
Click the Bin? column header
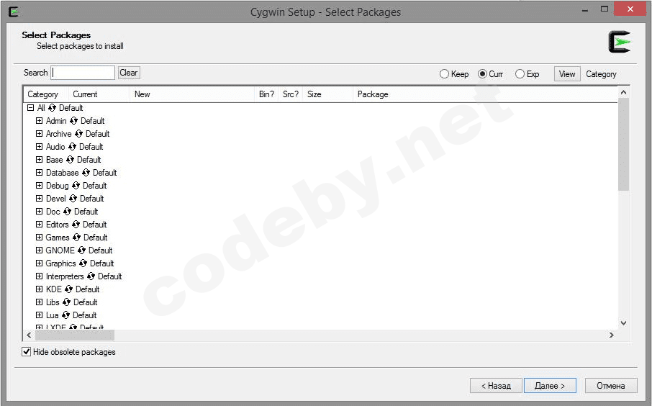266,94
